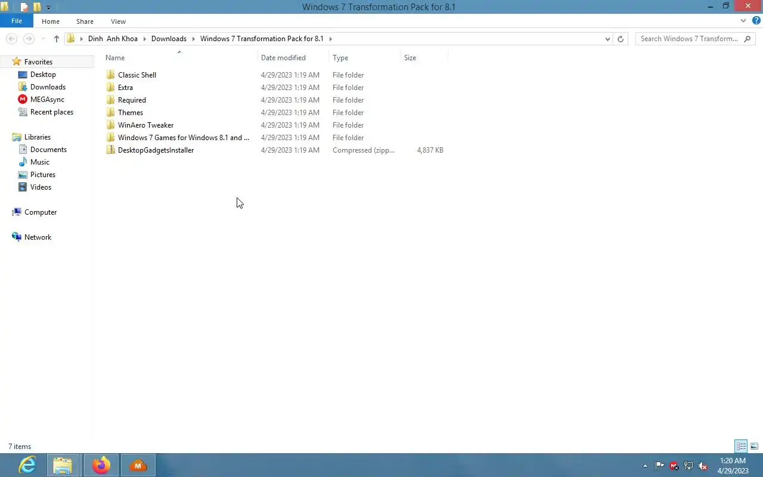Select MEGAsync in the sidebar

coord(47,100)
